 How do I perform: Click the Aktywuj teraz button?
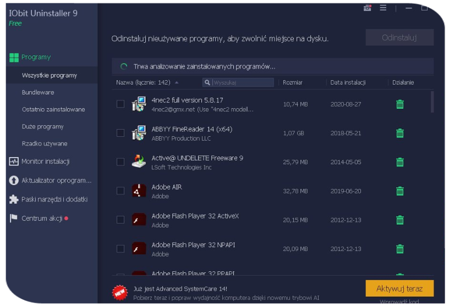pos(399,288)
